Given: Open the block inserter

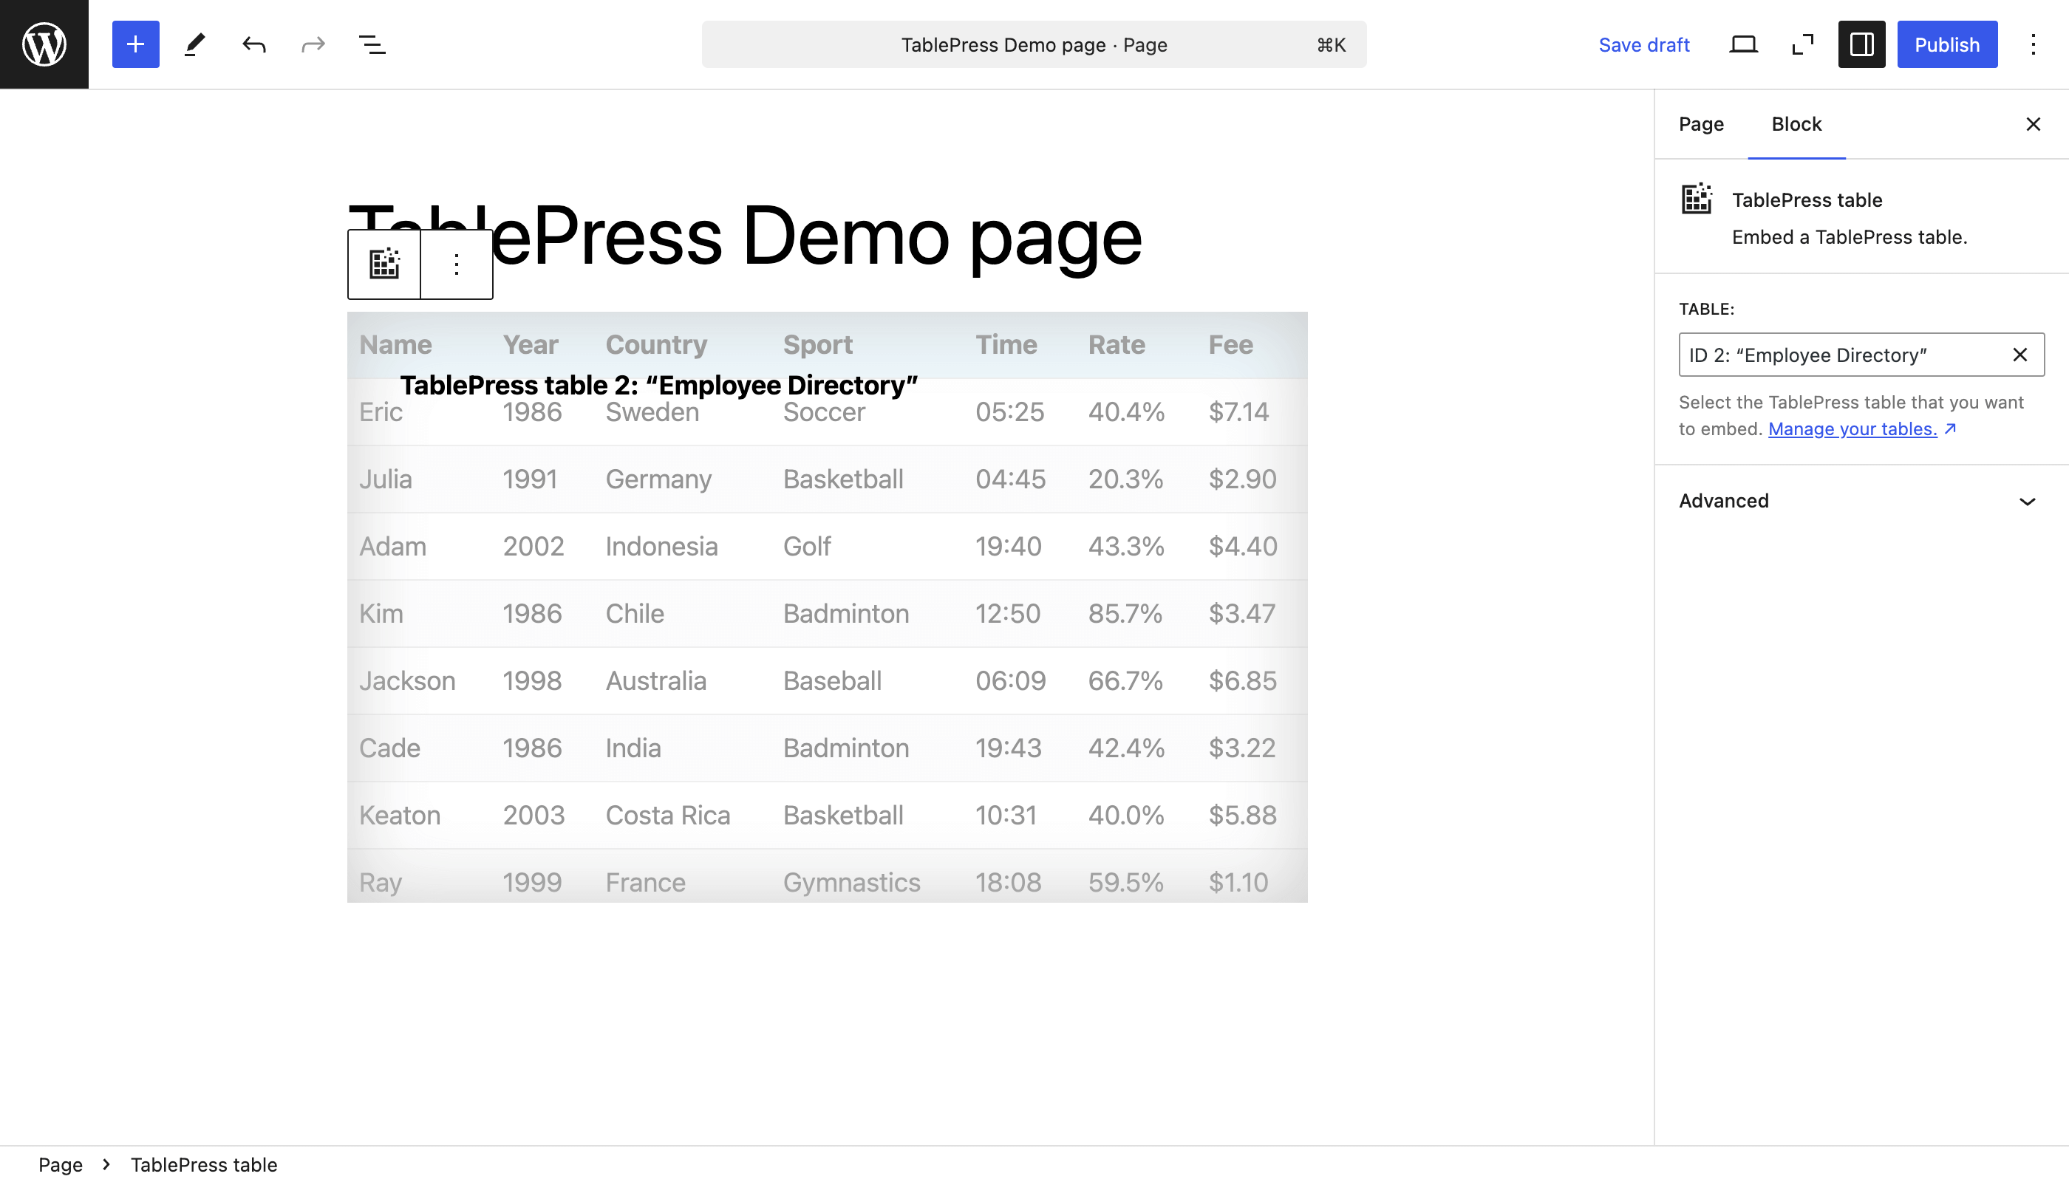Looking at the screenshot, I should 134,44.
